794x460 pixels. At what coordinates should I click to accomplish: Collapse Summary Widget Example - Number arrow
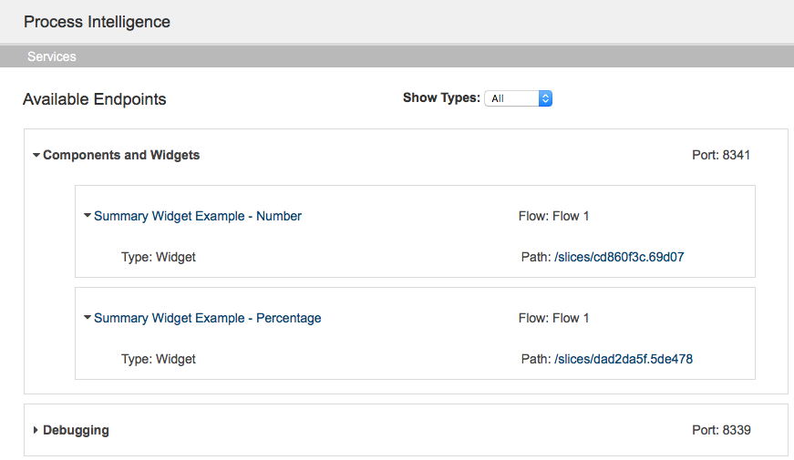pos(88,216)
